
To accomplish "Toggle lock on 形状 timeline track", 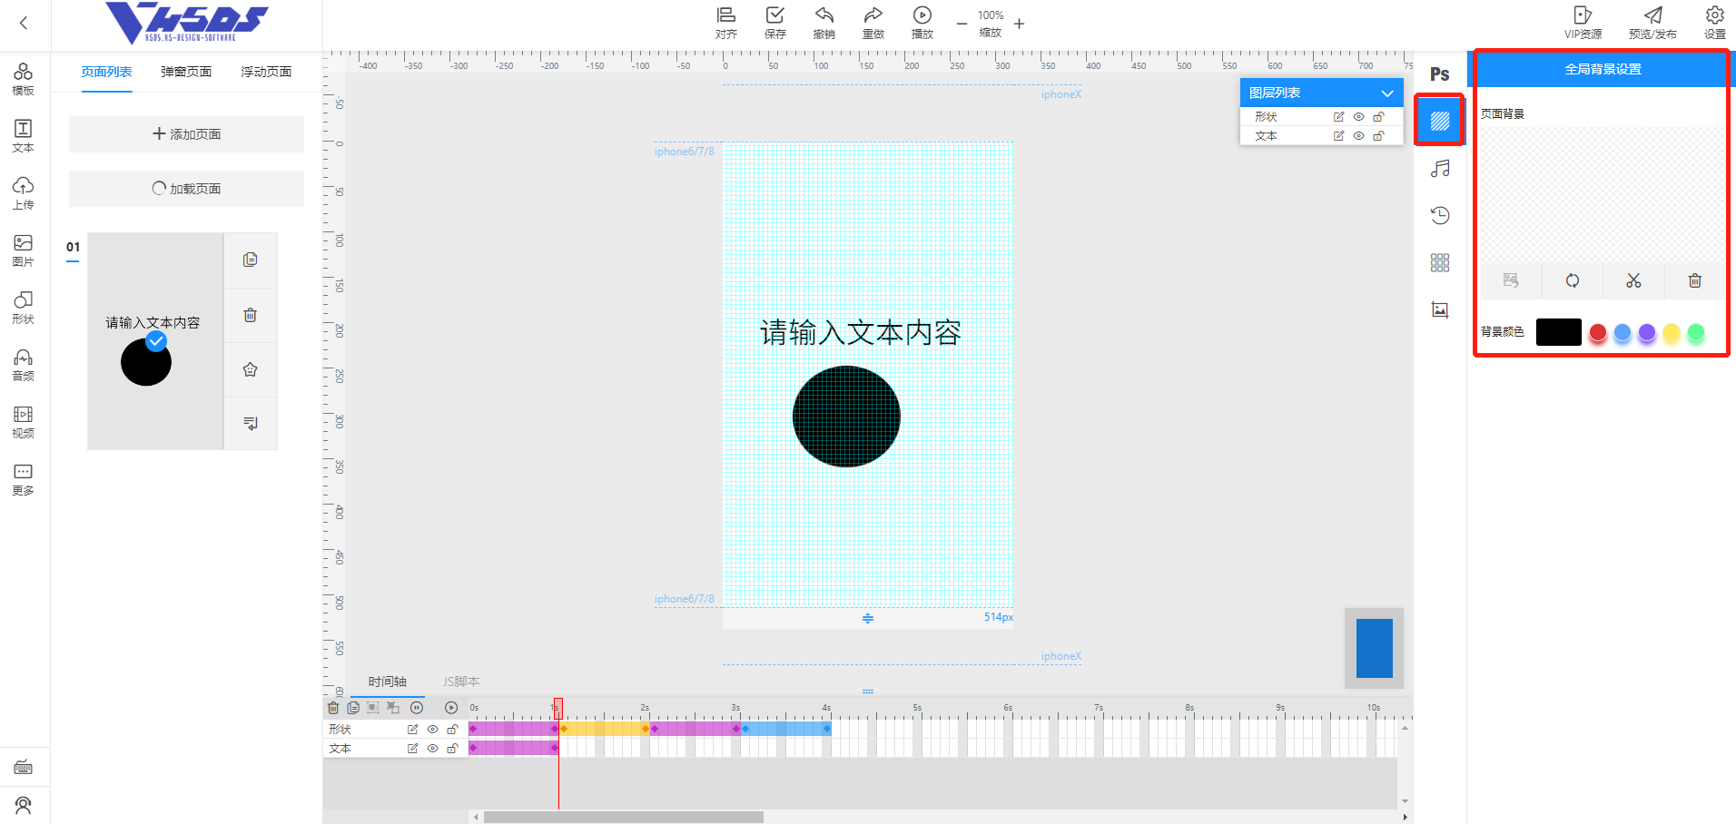I will tap(452, 730).
